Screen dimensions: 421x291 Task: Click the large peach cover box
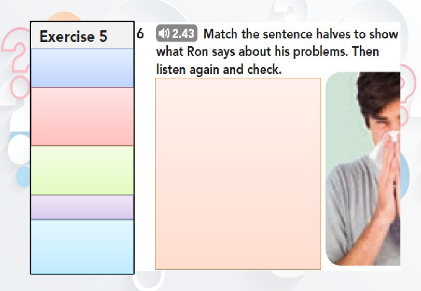[x=238, y=174]
